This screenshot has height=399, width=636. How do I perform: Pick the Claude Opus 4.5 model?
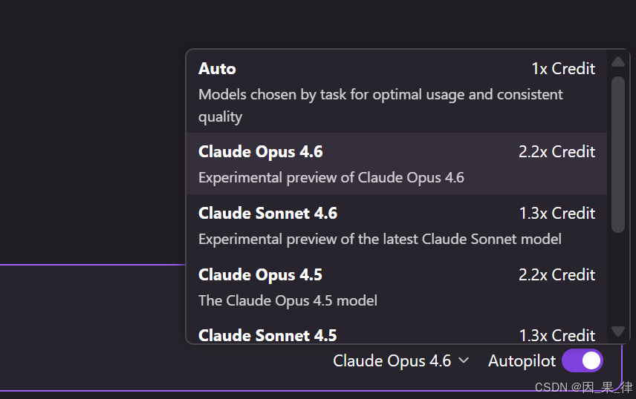pos(260,275)
